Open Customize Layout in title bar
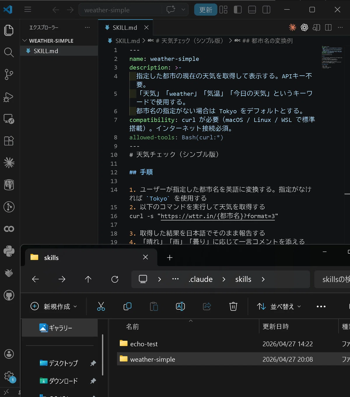 (223, 10)
